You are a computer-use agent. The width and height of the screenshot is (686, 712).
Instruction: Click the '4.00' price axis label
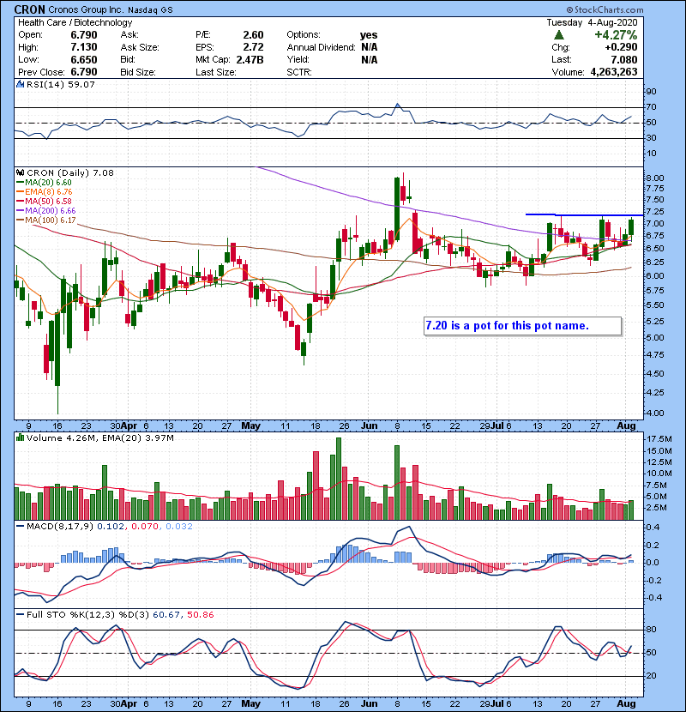(x=654, y=413)
